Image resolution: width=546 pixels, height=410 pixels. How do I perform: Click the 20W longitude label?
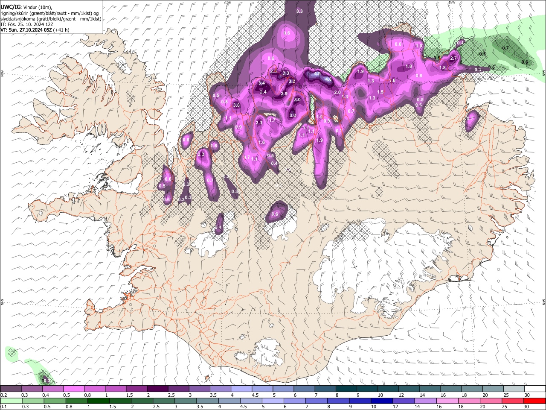click(x=227, y=2)
